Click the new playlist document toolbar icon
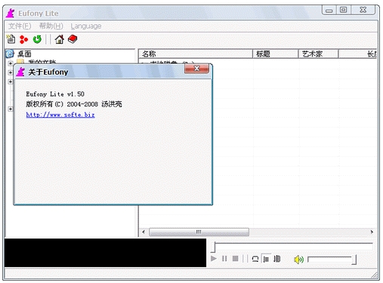Viewport: 383px width, 283px height. pyautogui.click(x=11, y=39)
